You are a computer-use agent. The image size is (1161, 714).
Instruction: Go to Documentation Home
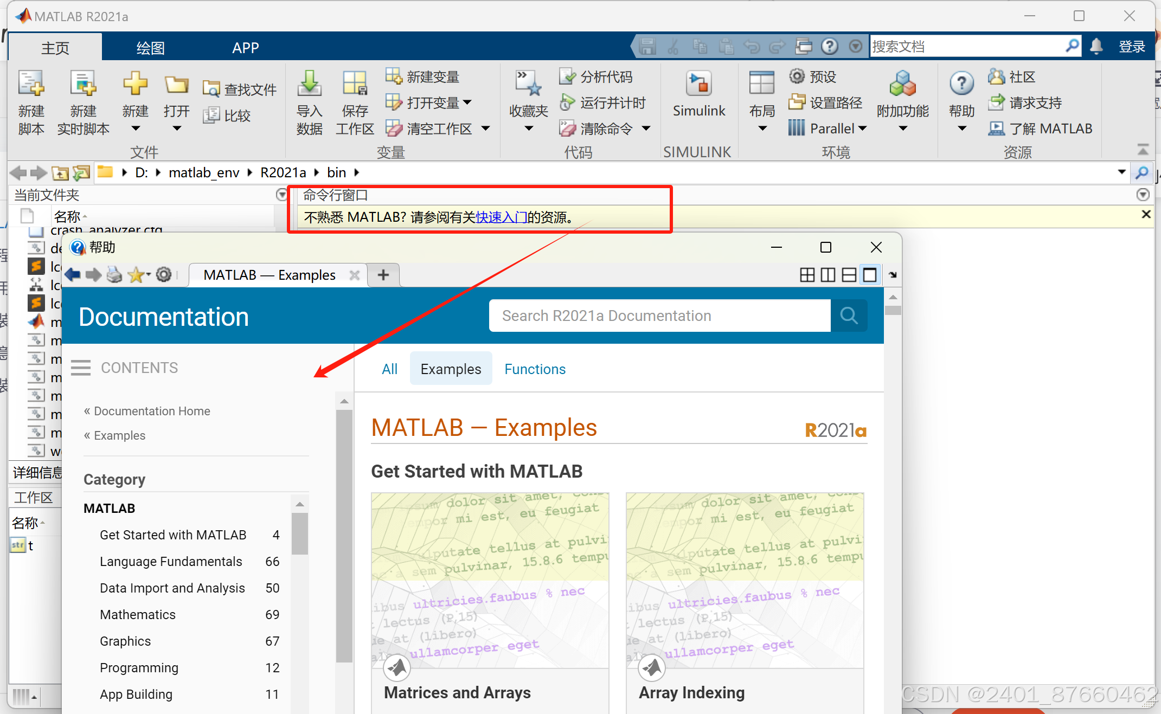(x=152, y=411)
